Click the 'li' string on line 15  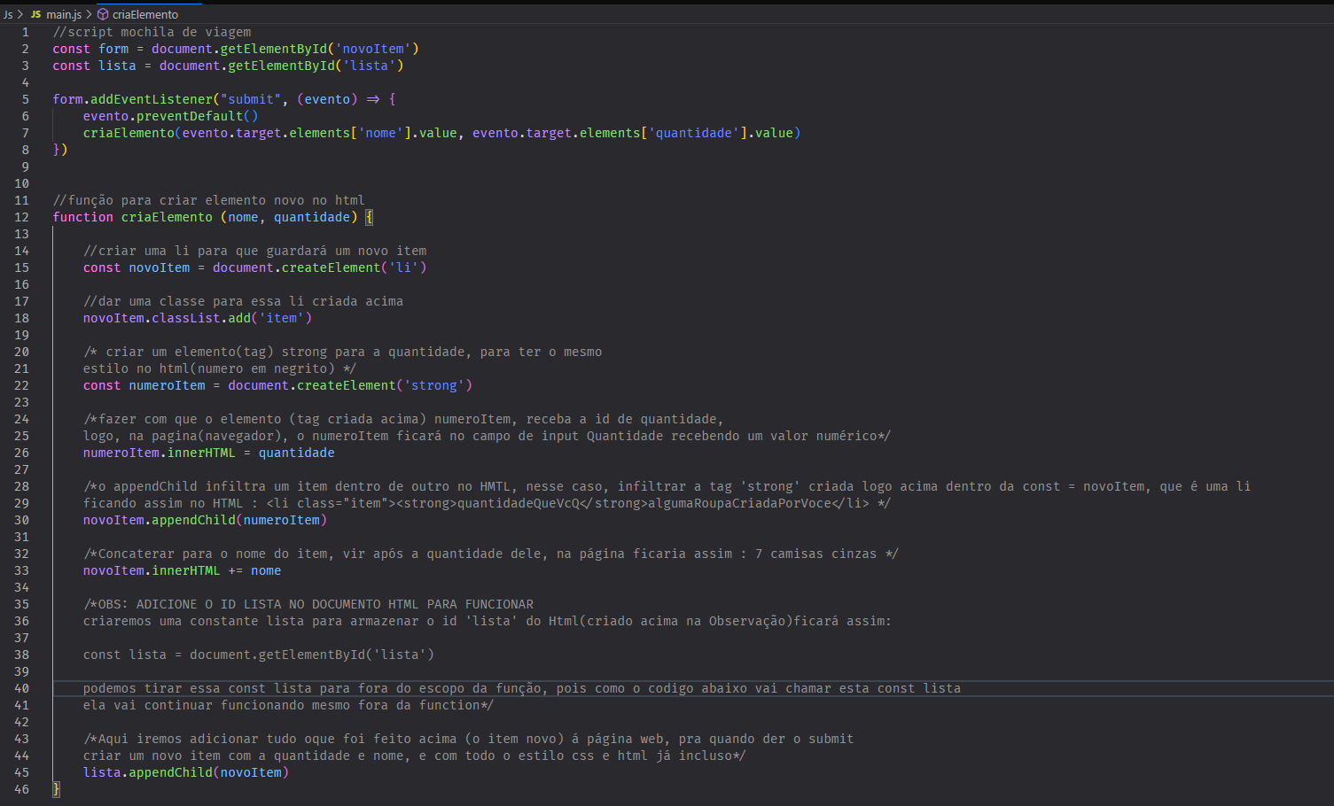pyautogui.click(x=404, y=267)
